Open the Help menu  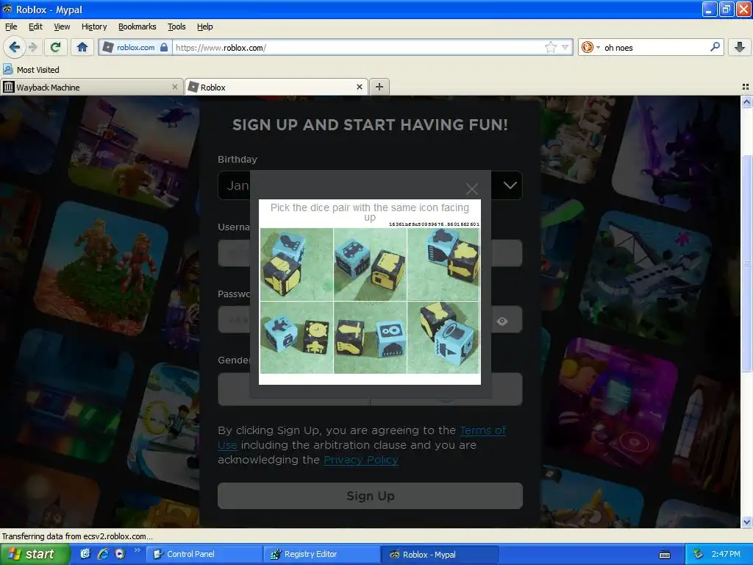[x=204, y=26]
